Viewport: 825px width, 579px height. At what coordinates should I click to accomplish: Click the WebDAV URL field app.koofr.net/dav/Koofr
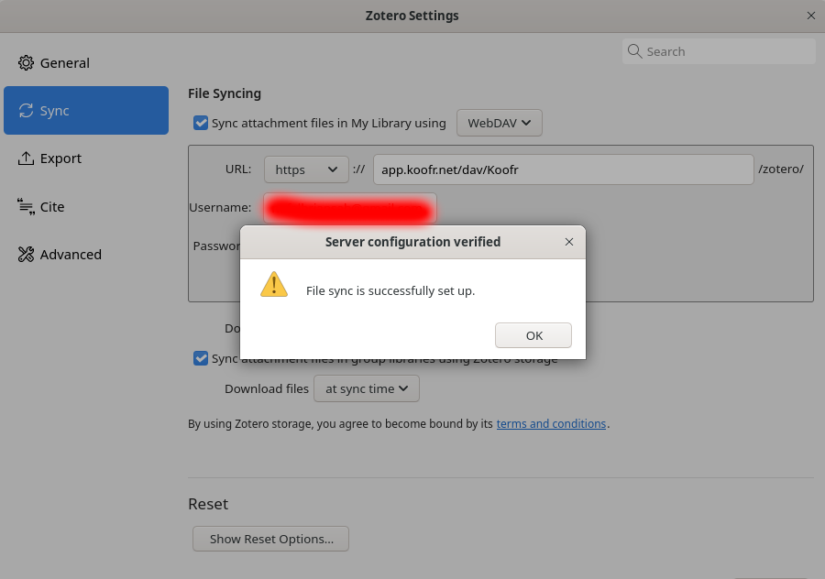[x=564, y=169]
